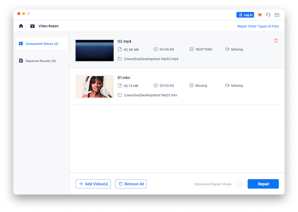
Task: Enable the Advanced Repair Mode switch
Action: [239, 184]
